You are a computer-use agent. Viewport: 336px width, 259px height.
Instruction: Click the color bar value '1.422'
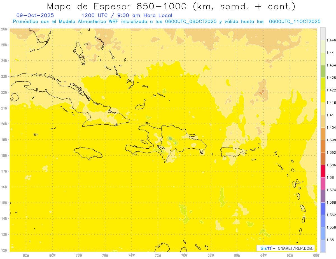(331, 90)
